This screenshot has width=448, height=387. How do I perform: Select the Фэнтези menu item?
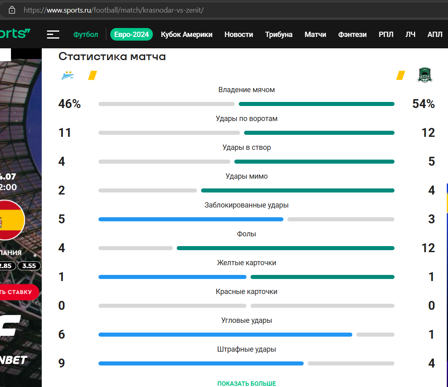352,35
